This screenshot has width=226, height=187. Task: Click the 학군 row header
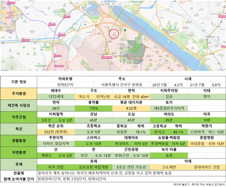pos(19,129)
